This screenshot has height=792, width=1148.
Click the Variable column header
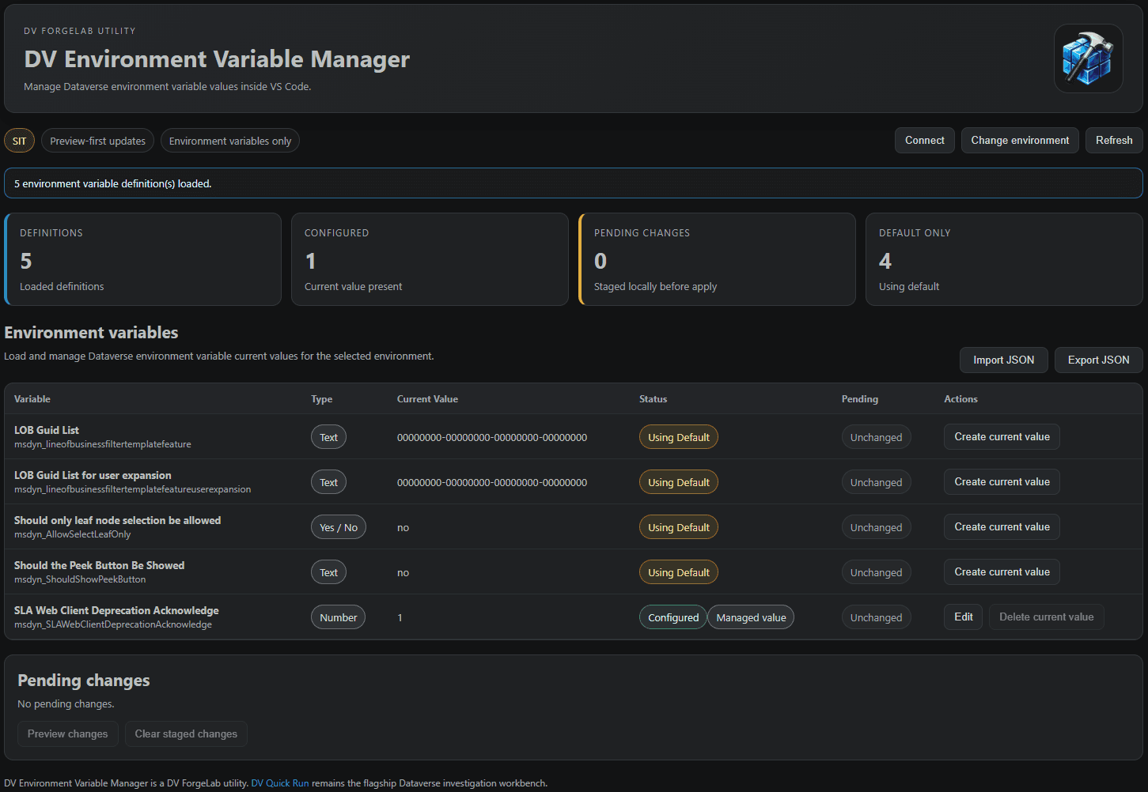(32, 399)
